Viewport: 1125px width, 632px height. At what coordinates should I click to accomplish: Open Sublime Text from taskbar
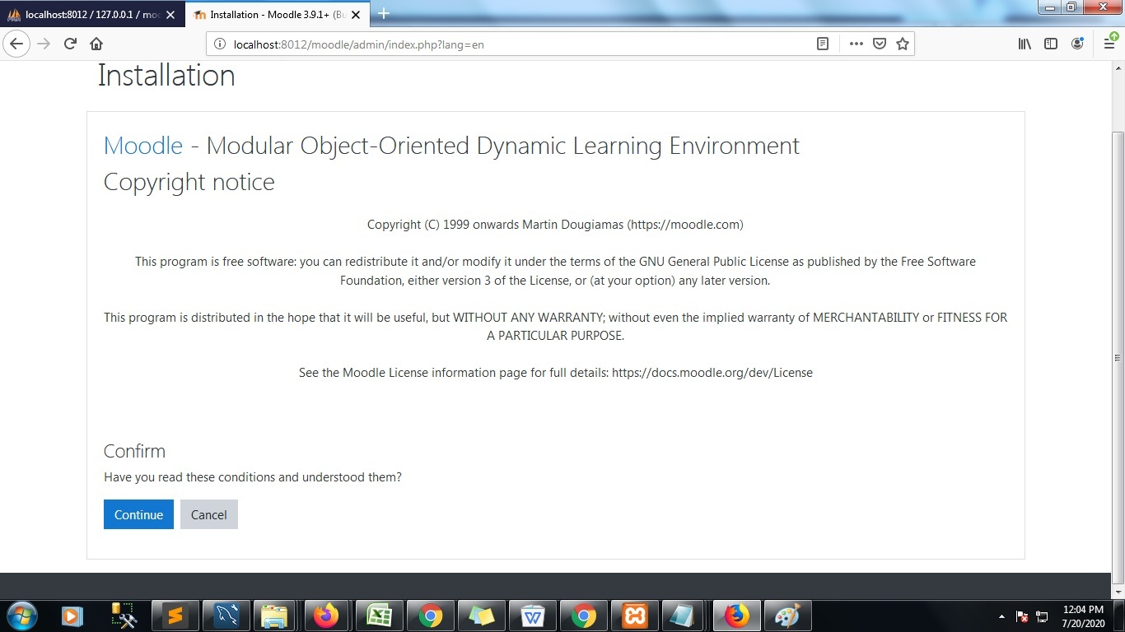tap(175, 616)
